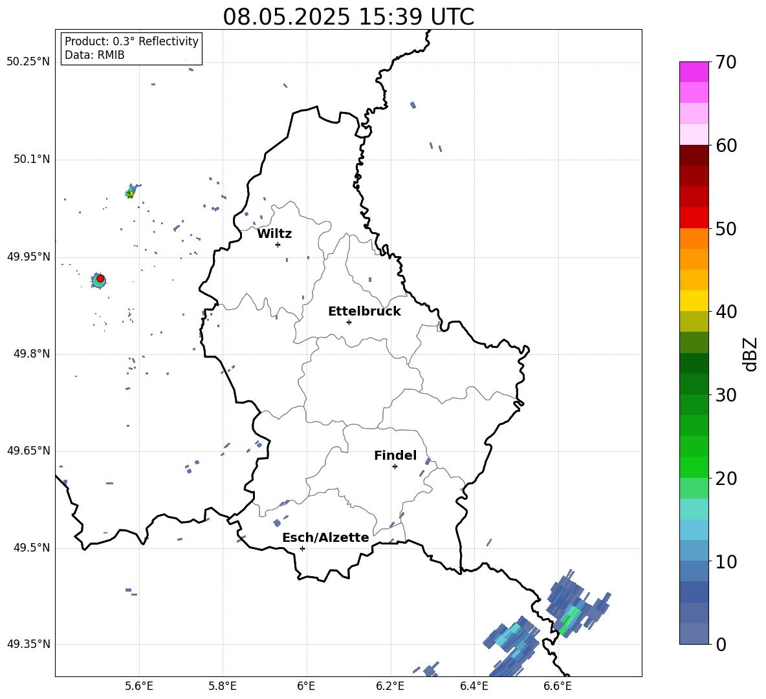The width and height of the screenshot is (766, 699).
Task: Click the Findel location cross marker
Action: (395, 467)
